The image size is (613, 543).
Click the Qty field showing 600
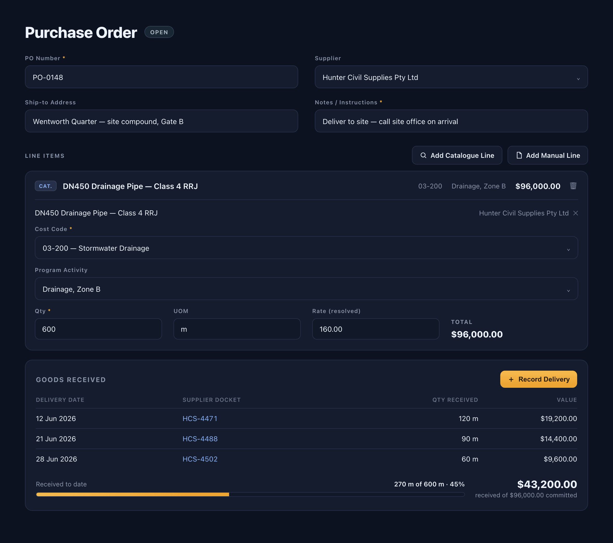pyautogui.click(x=98, y=329)
